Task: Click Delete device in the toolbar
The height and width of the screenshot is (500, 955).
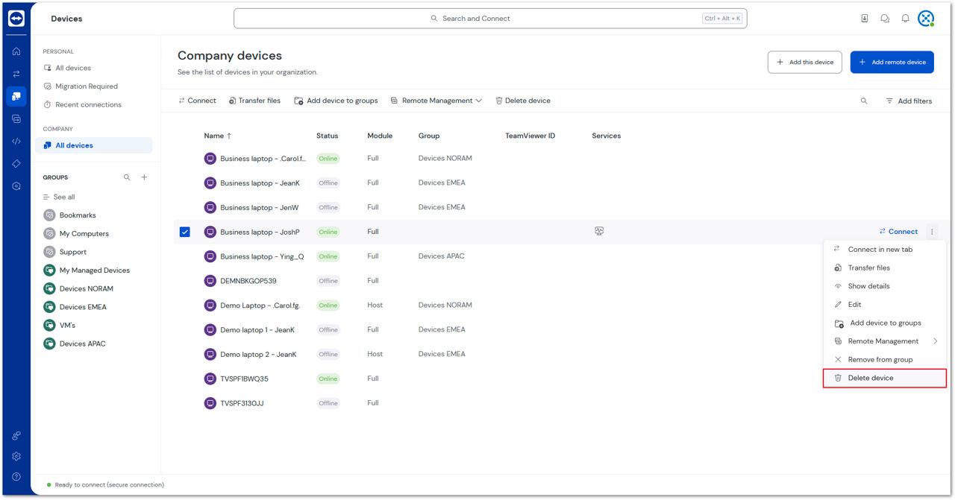Action: coord(523,101)
